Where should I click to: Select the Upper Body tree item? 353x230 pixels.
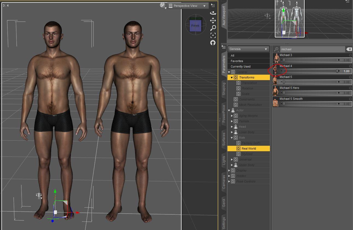(x=247, y=165)
